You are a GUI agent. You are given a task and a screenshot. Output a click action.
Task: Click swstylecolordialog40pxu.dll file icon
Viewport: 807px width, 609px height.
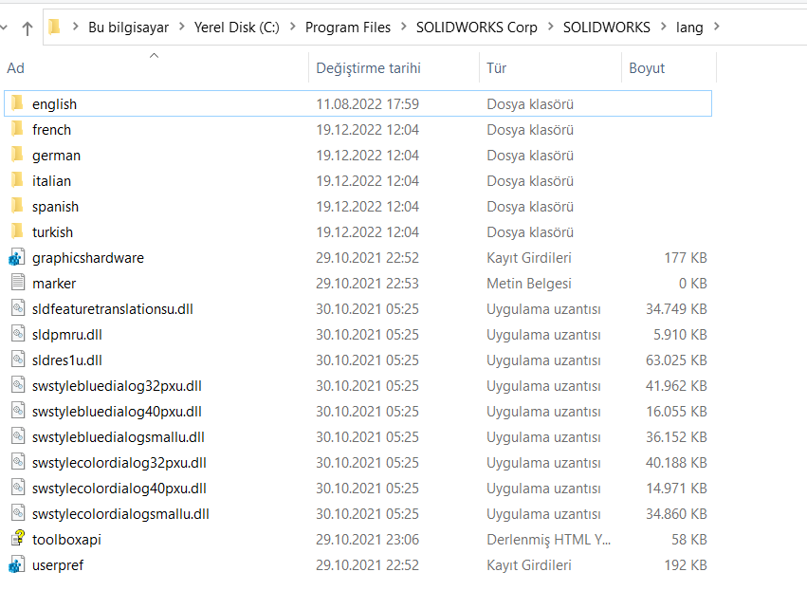pos(18,487)
